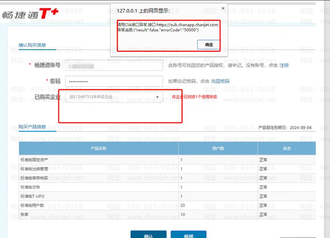The height and width of the screenshot is (238, 330).
Task: Select the 购买产品信息 tab
Action: (32, 127)
